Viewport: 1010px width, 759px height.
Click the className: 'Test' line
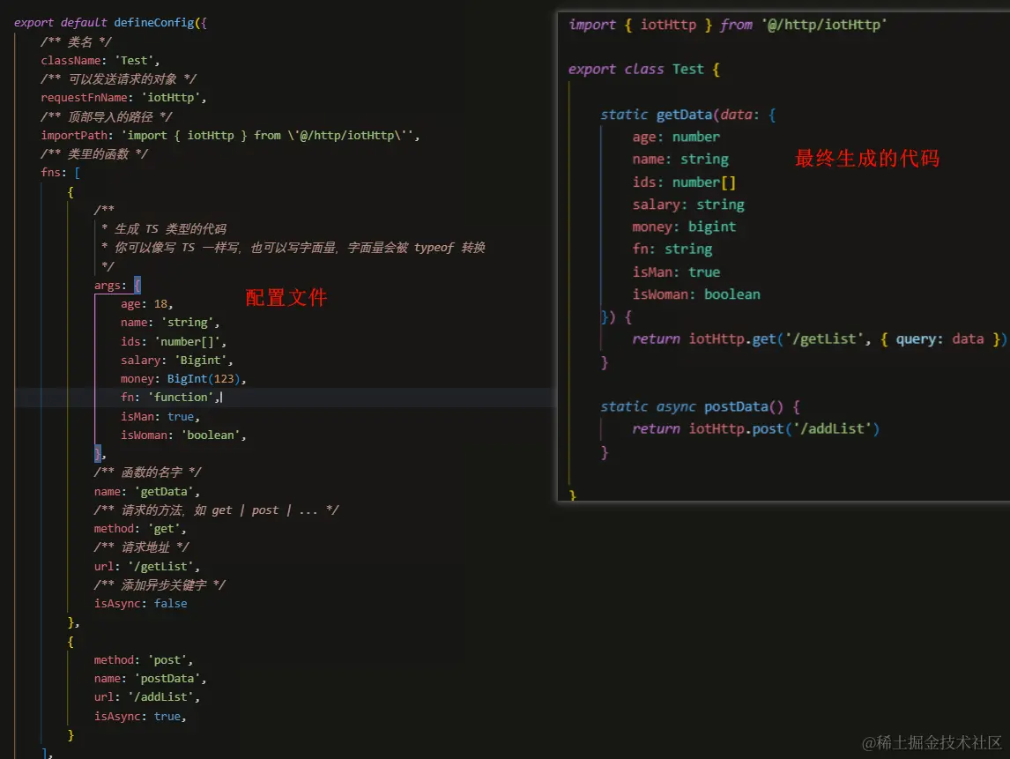pyautogui.click(x=100, y=61)
